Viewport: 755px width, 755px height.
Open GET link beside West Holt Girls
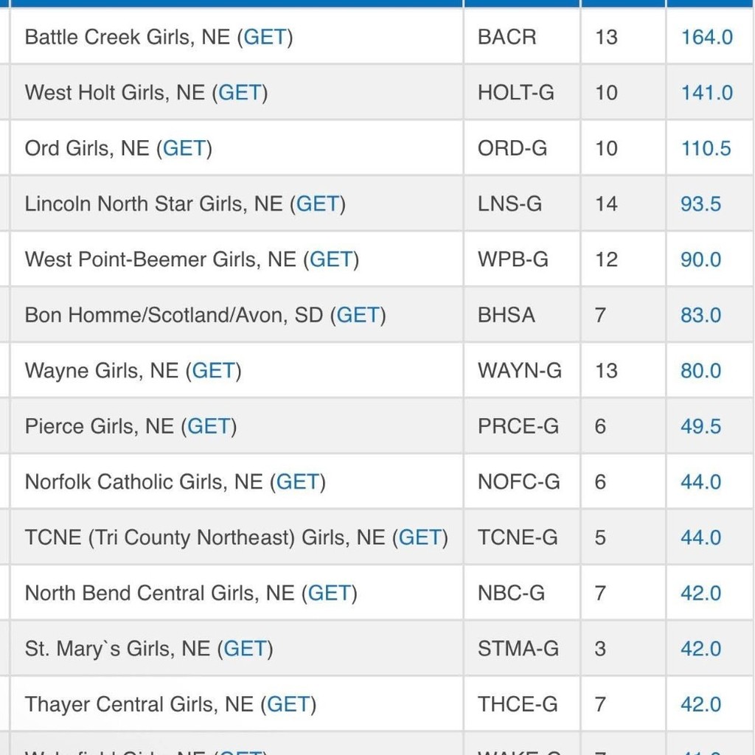coord(240,93)
